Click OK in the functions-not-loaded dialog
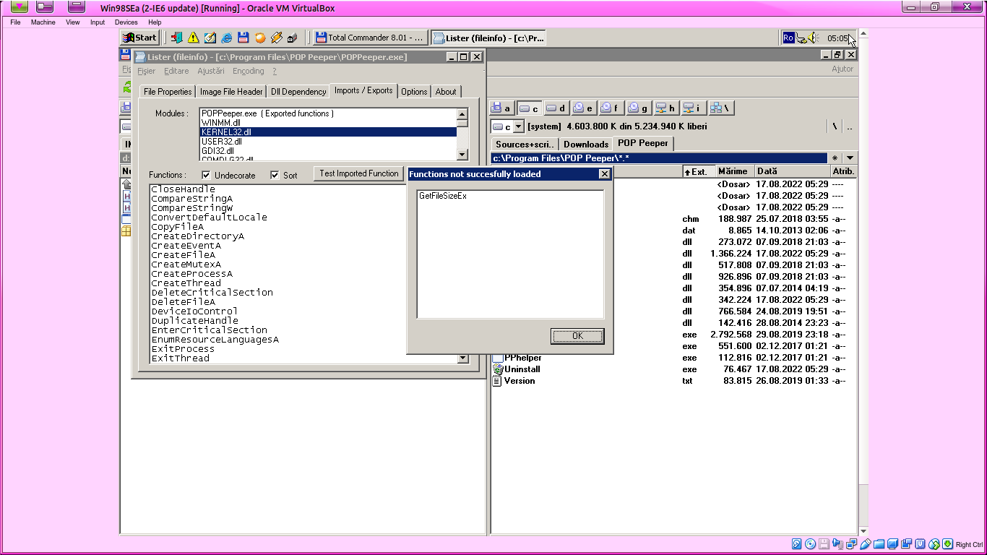Viewport: 987px width, 555px height. coord(577,336)
